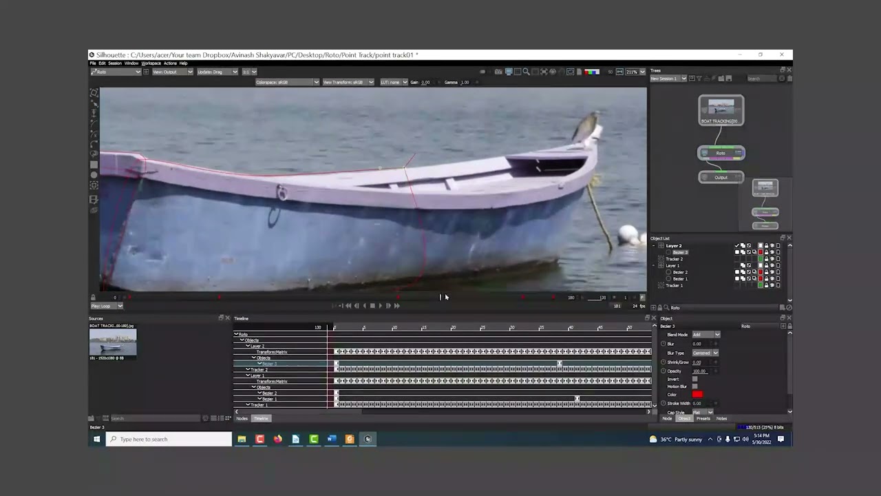Open the Blur Type Centered dropdown
The height and width of the screenshot is (496, 881).
pos(705,353)
